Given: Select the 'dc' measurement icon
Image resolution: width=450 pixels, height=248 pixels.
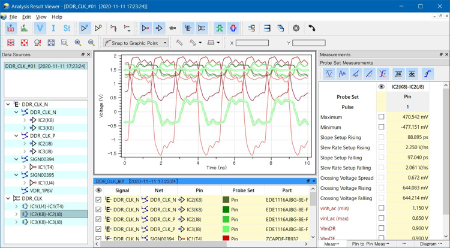Looking at the screenshot, I should pos(412,74).
